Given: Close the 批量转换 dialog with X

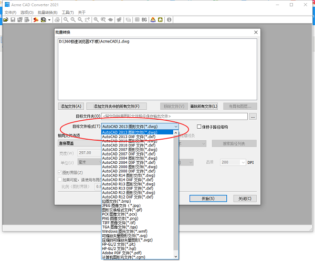Looking at the screenshot, I should click(256, 33).
